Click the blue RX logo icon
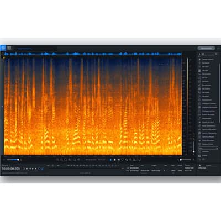Image resolution: width=221 pixels, height=221 pixels. [x=3, y=48]
